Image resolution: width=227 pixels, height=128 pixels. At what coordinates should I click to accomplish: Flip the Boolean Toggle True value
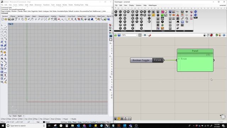coord(157,60)
